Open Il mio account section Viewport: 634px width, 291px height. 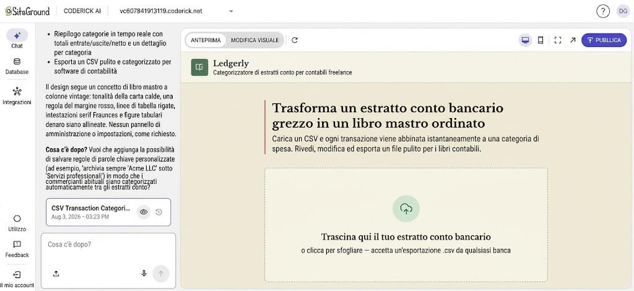[x=17, y=280]
